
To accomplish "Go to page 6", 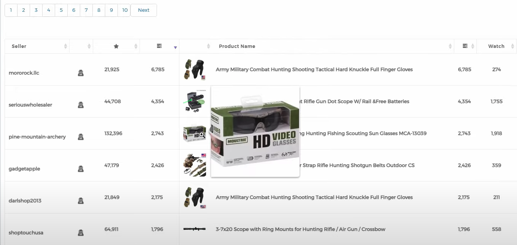I will click(x=74, y=10).
